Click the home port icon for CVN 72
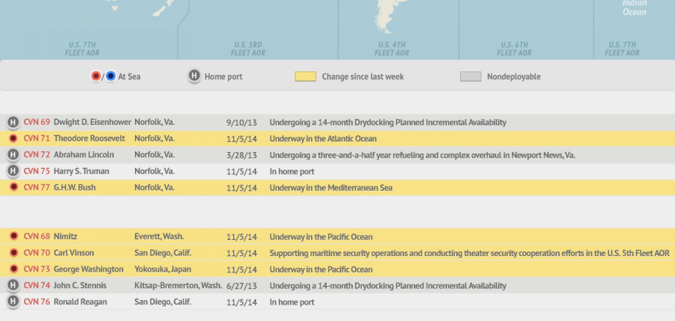The width and height of the screenshot is (675, 321). click(x=13, y=155)
